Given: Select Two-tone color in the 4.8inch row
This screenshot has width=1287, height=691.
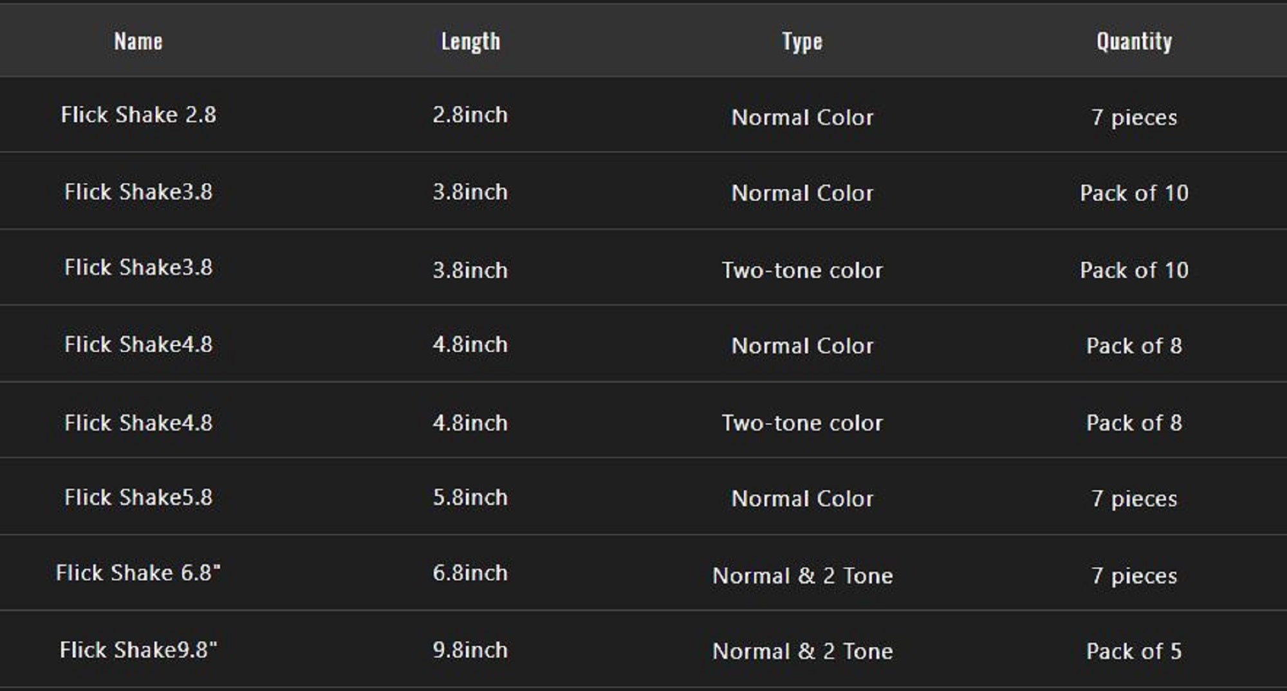Looking at the screenshot, I should (x=802, y=423).
